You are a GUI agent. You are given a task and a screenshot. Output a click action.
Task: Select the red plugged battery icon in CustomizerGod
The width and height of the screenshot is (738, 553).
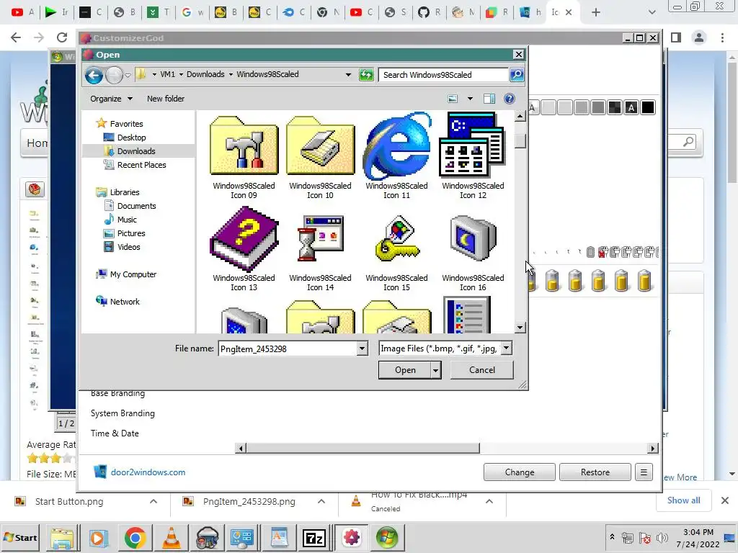click(x=602, y=253)
